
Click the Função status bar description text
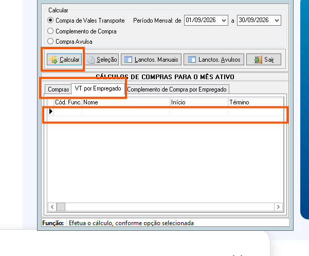coord(131,223)
